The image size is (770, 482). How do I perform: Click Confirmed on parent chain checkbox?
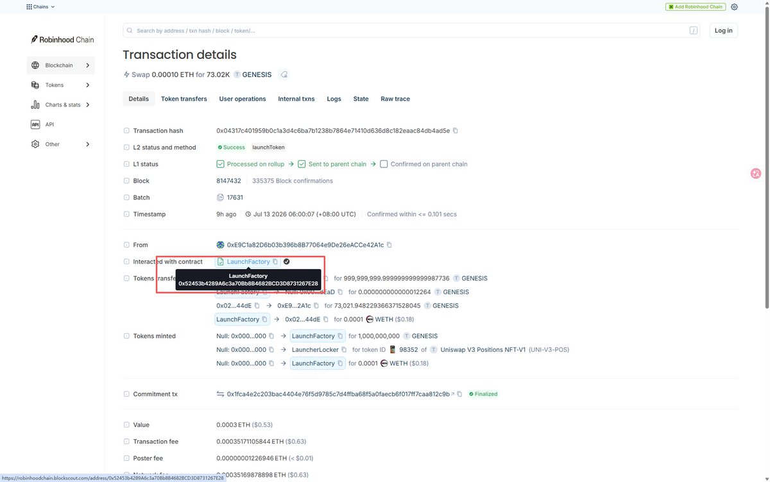tap(384, 164)
